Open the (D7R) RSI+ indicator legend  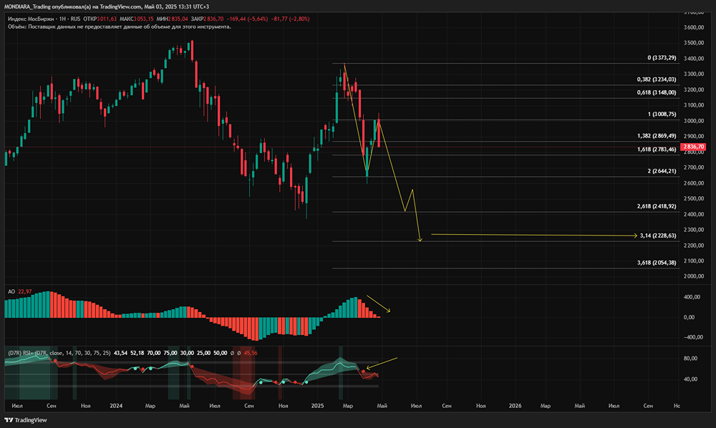pos(59,353)
